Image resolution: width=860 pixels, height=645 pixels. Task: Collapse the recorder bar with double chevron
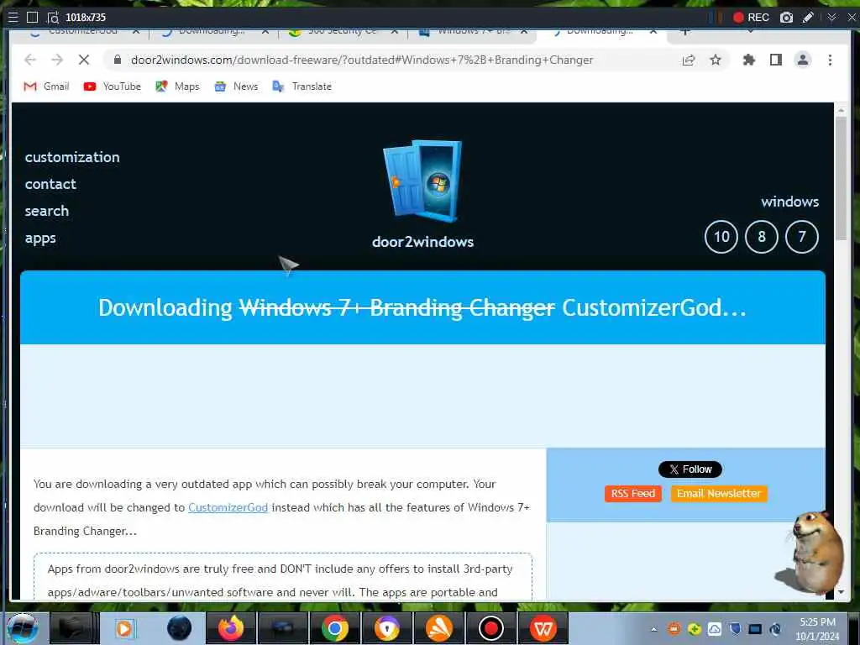832,18
